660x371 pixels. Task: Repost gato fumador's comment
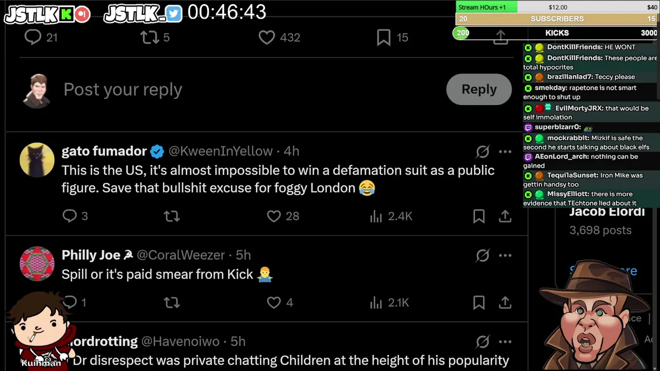[x=172, y=216]
